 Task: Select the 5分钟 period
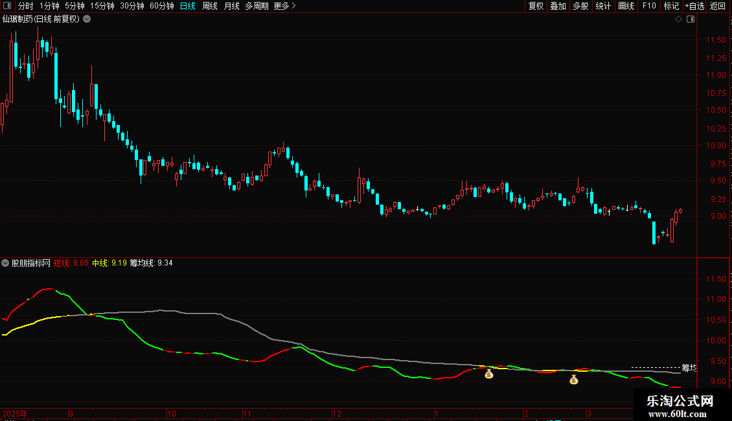[x=74, y=6]
